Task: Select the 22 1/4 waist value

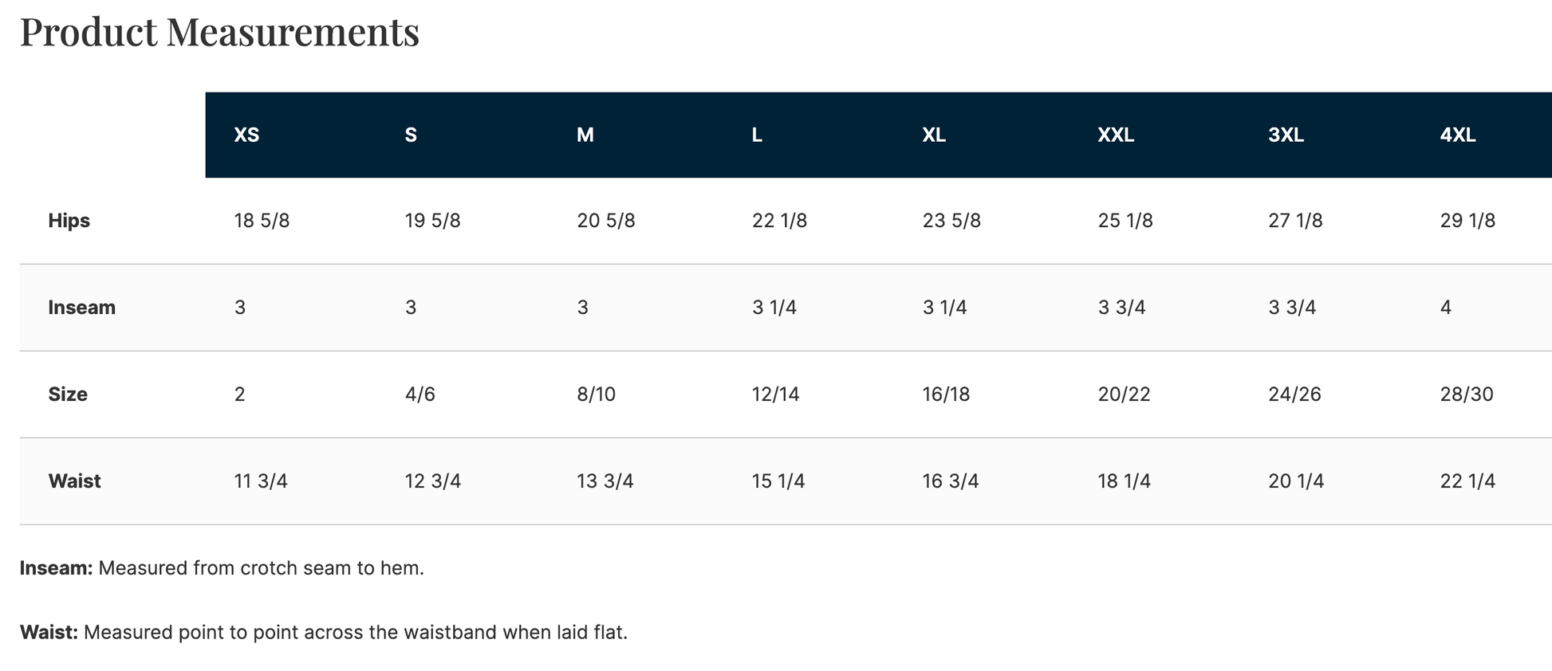Action: click(x=1467, y=481)
